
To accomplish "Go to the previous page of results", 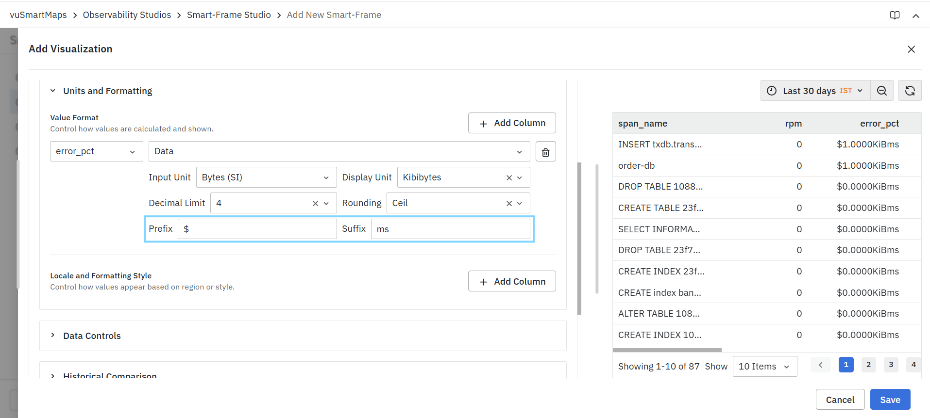I will tap(821, 365).
